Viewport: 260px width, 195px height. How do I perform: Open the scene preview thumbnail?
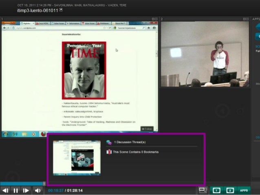[x=77, y=158]
